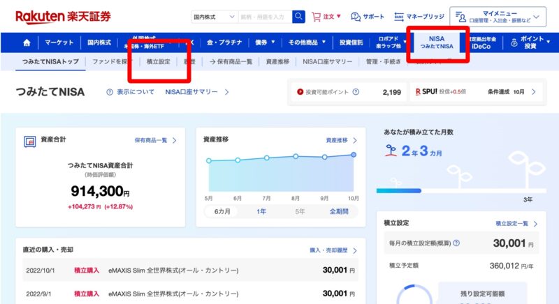559x304 pixels.
Task: Open 資産推移 link in chart card
Action: [341, 140]
